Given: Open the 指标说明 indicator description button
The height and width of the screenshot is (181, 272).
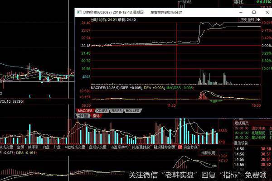Looking at the screenshot, I should 208,153.
